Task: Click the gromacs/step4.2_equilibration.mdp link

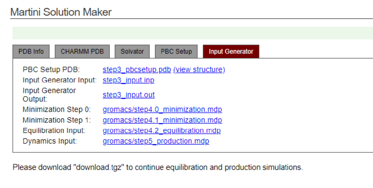Action: (x=161, y=131)
